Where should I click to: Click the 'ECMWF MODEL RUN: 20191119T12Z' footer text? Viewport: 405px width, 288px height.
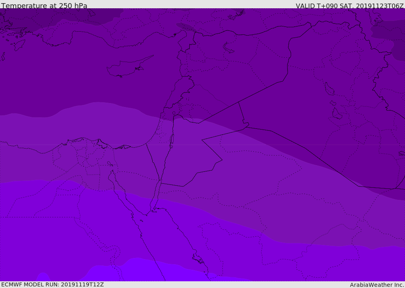pos(53,284)
